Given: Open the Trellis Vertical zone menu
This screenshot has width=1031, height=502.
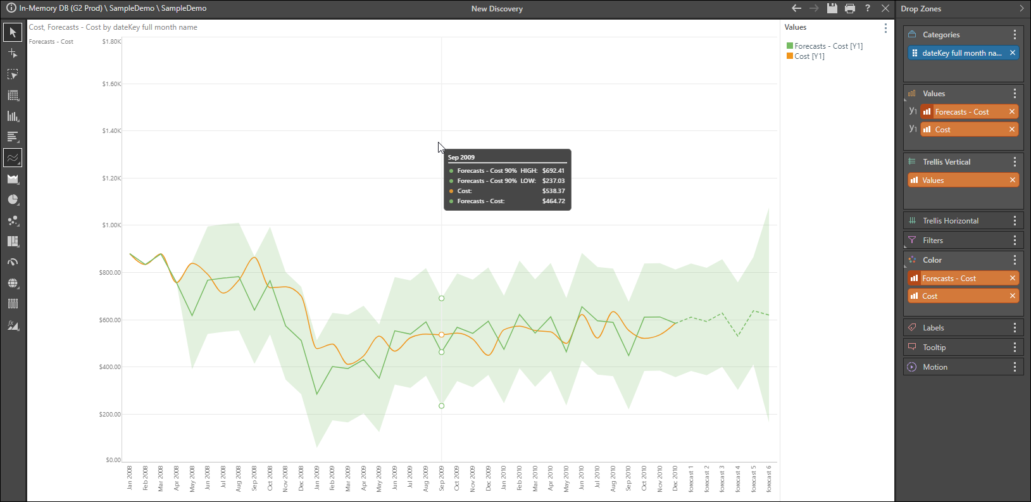Looking at the screenshot, I should click(1015, 162).
